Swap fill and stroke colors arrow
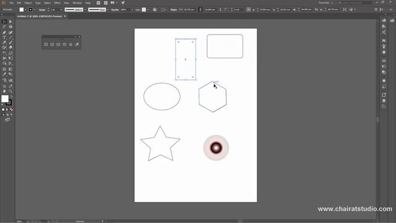396x223 pixels. (x=11, y=97)
